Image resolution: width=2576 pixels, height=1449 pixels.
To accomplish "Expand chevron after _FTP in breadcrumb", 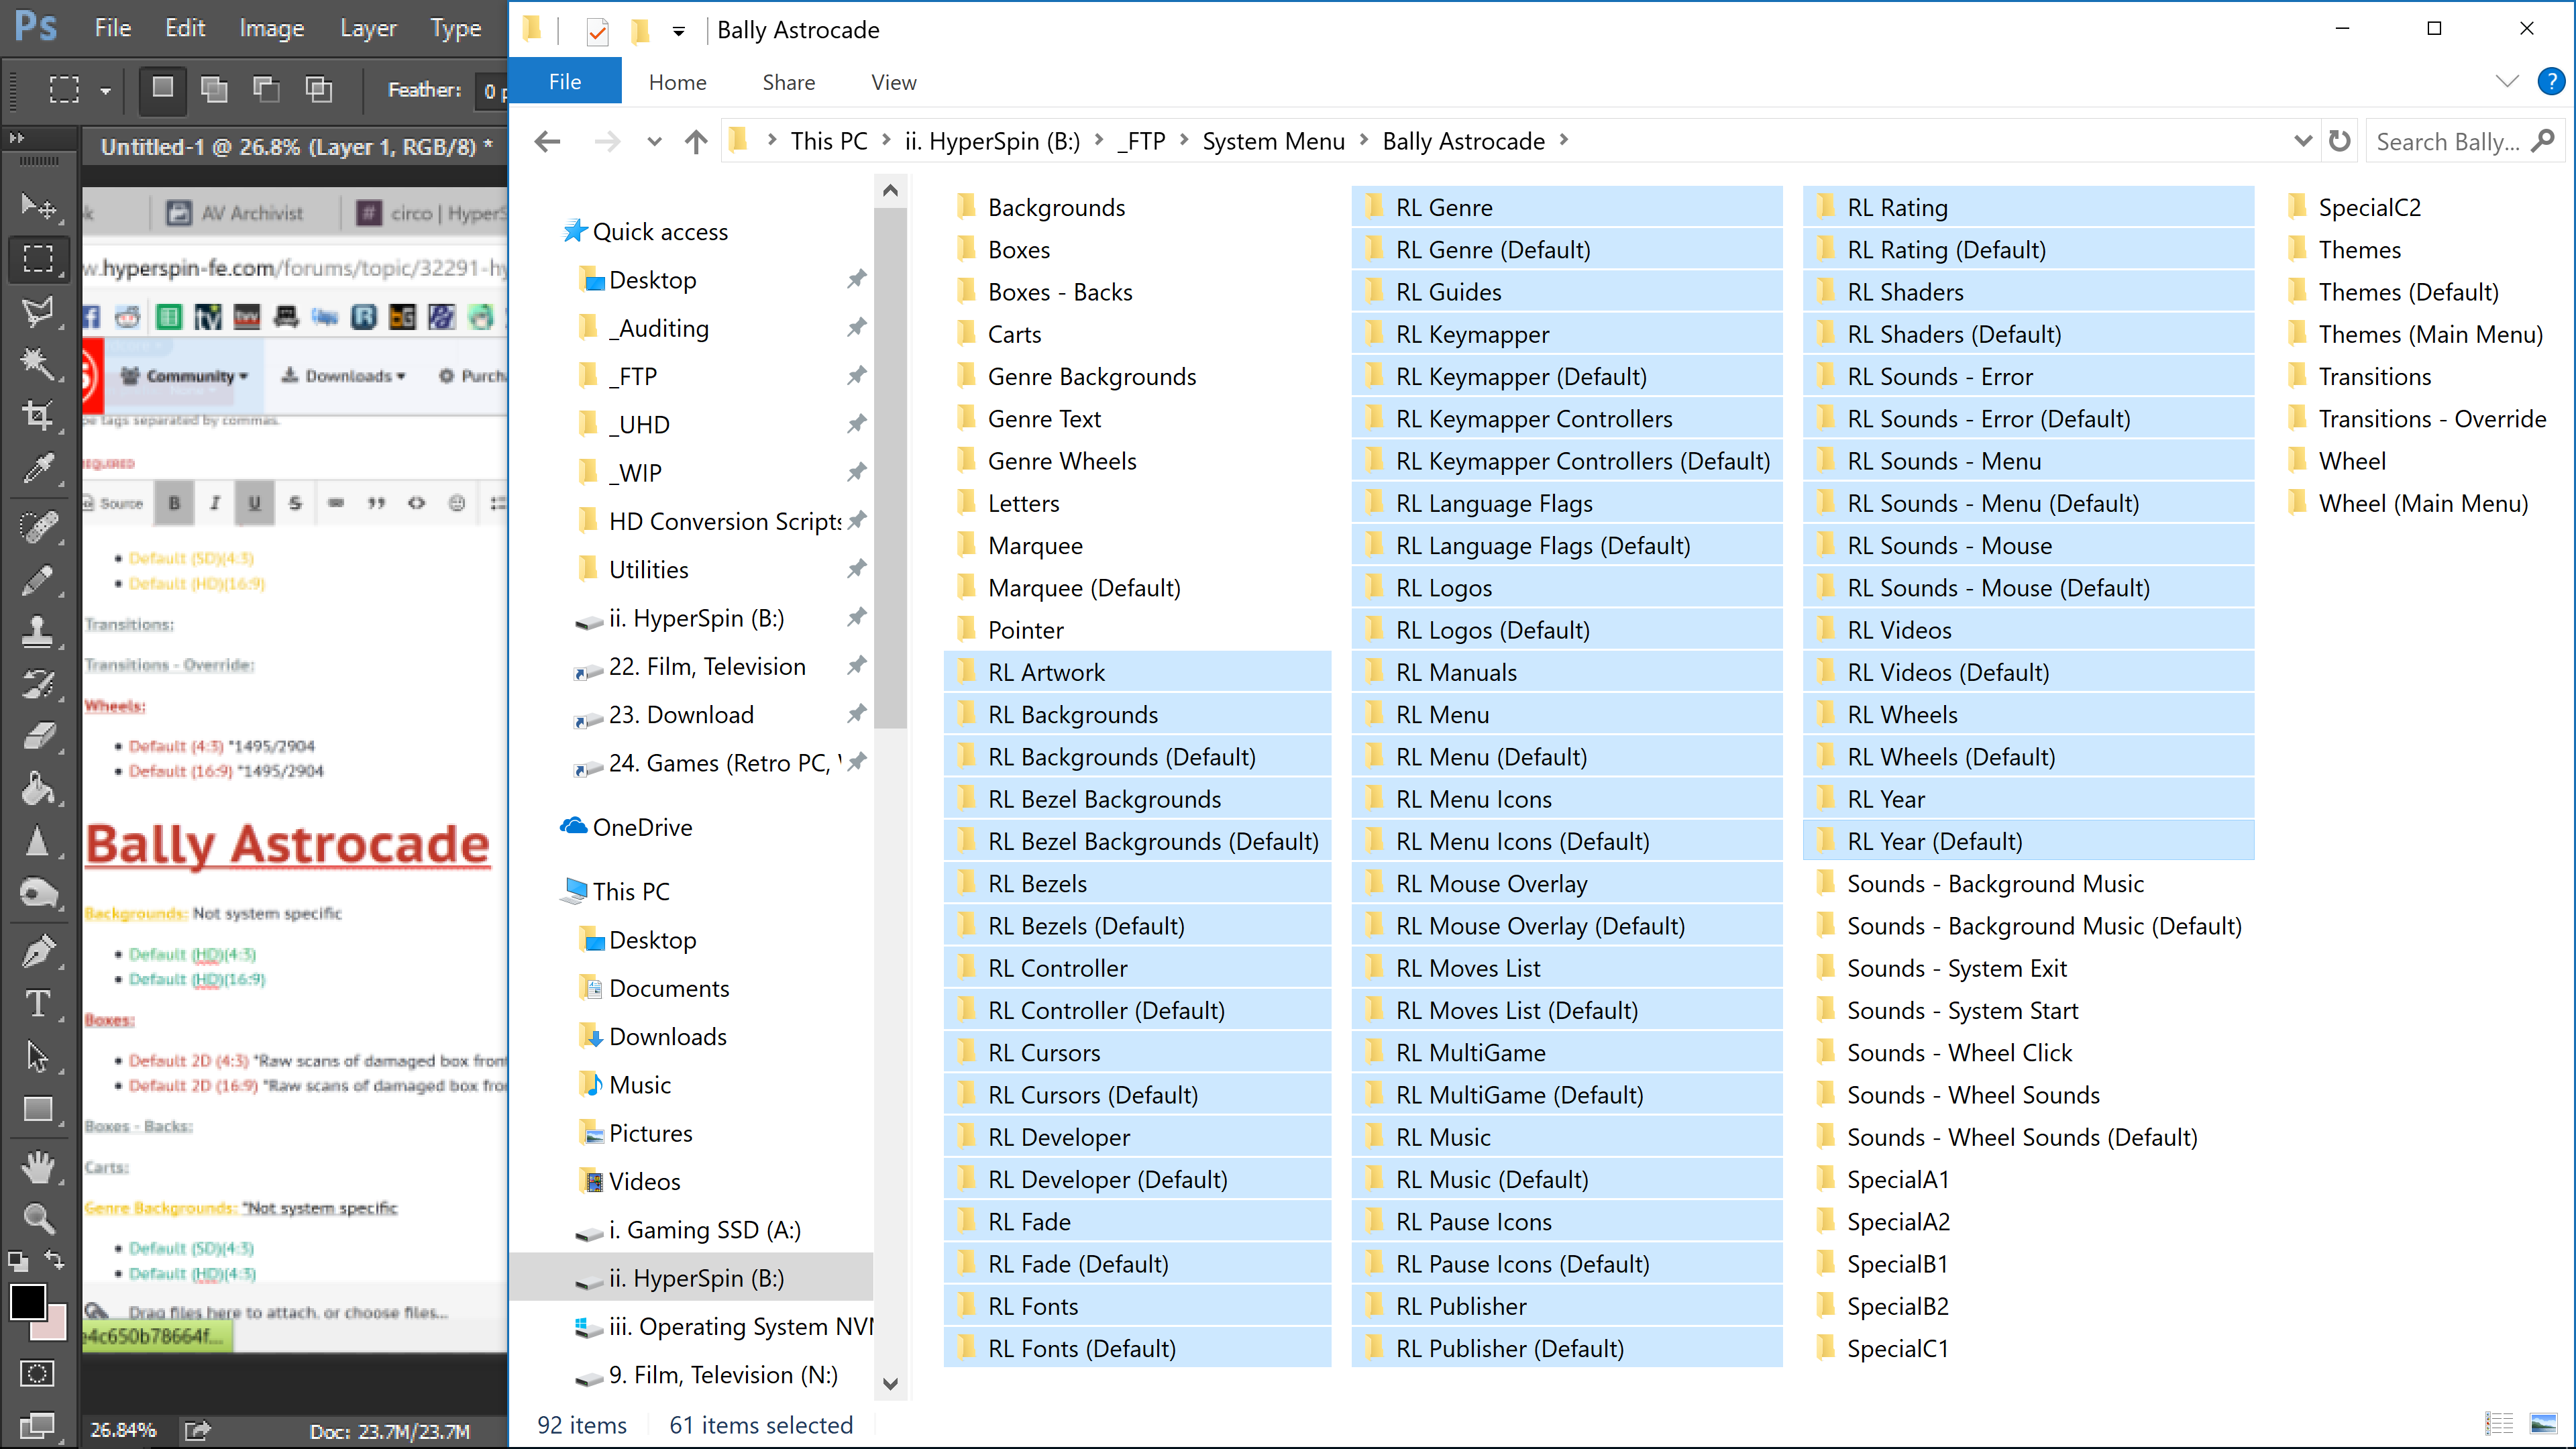I will (1184, 141).
